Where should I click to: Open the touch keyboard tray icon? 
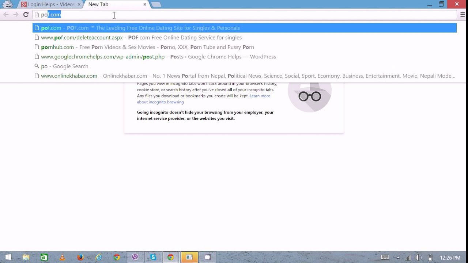click(385, 258)
